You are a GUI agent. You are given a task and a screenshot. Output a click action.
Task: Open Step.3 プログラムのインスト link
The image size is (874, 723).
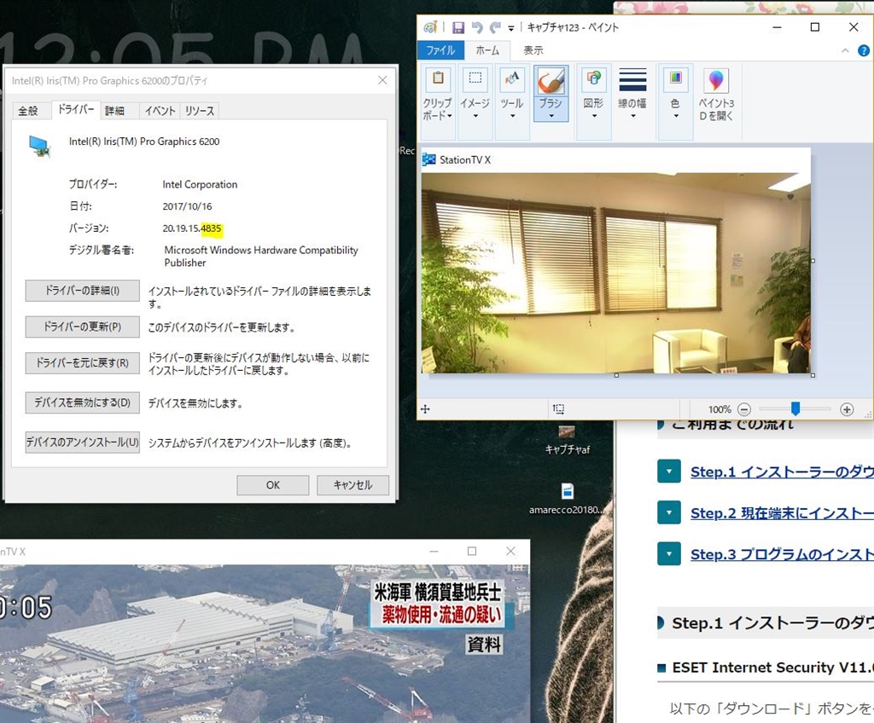[782, 554]
